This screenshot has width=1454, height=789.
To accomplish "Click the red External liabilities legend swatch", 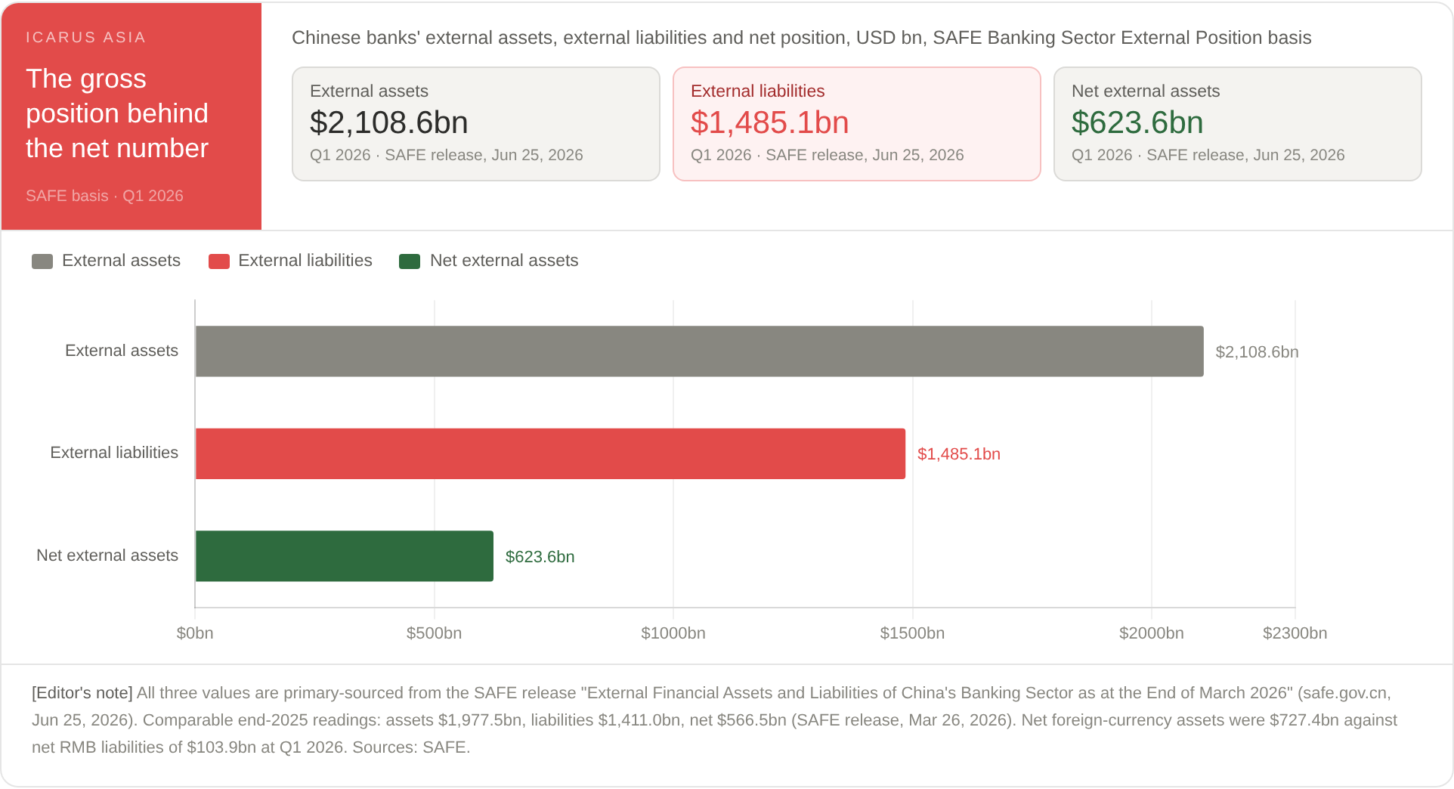I will coord(219,261).
